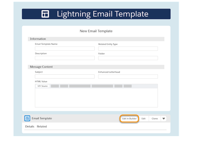The width and height of the screenshot is (197, 141).
Task: Click into the Subject field
Action: [65, 76]
